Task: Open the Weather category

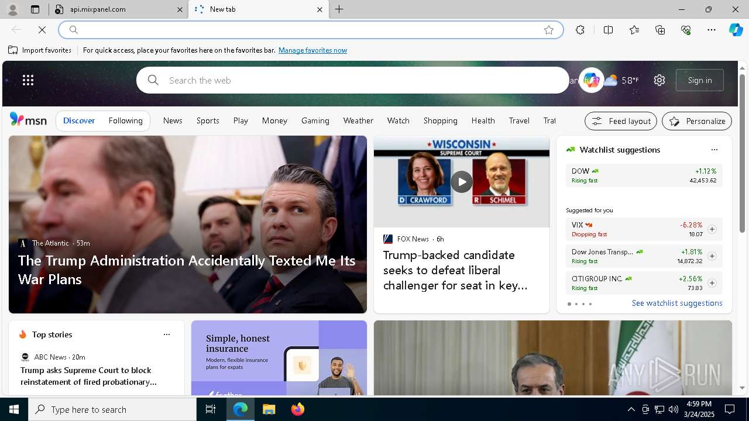Action: click(358, 120)
